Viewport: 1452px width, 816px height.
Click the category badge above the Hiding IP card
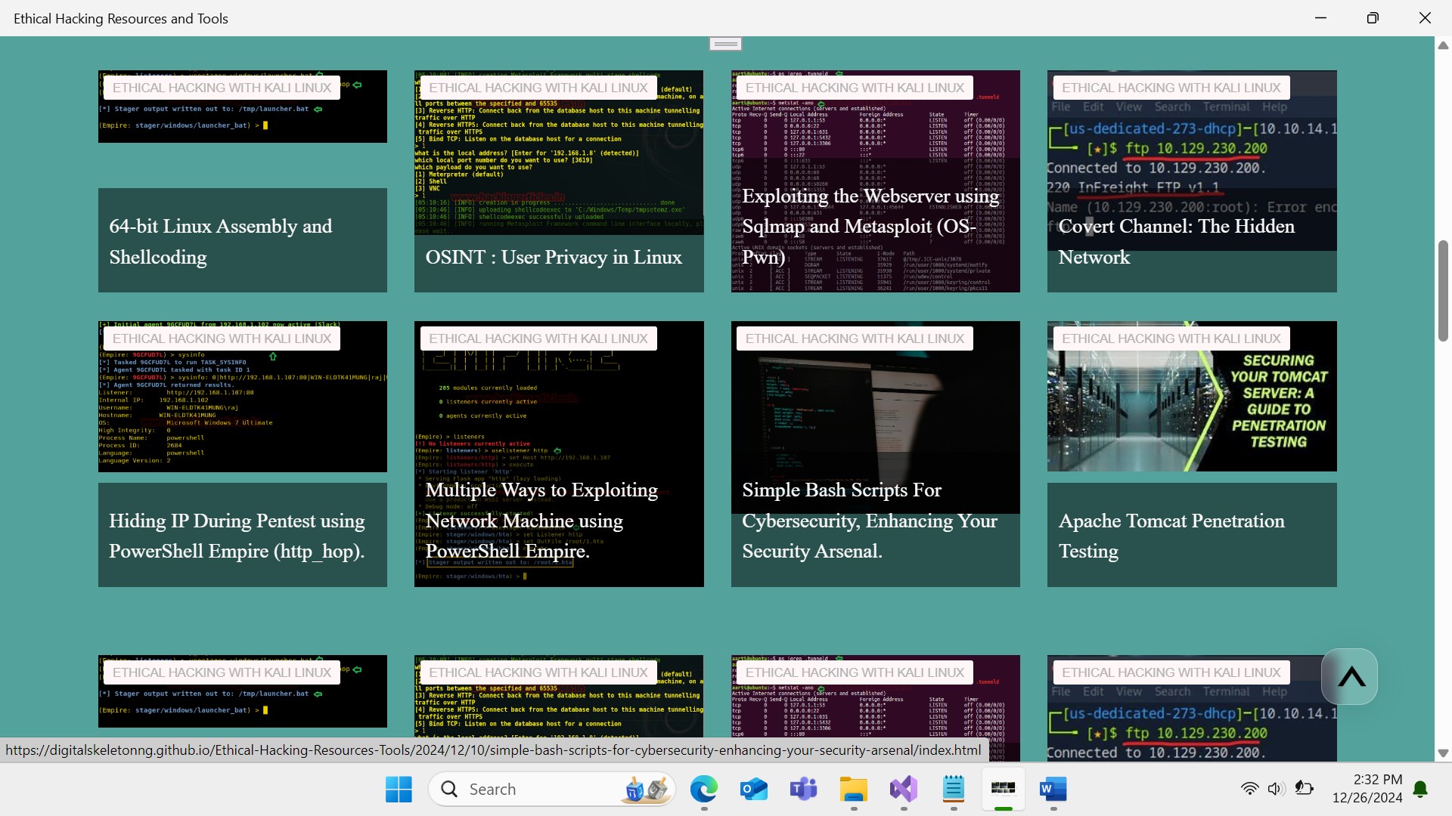pos(222,338)
